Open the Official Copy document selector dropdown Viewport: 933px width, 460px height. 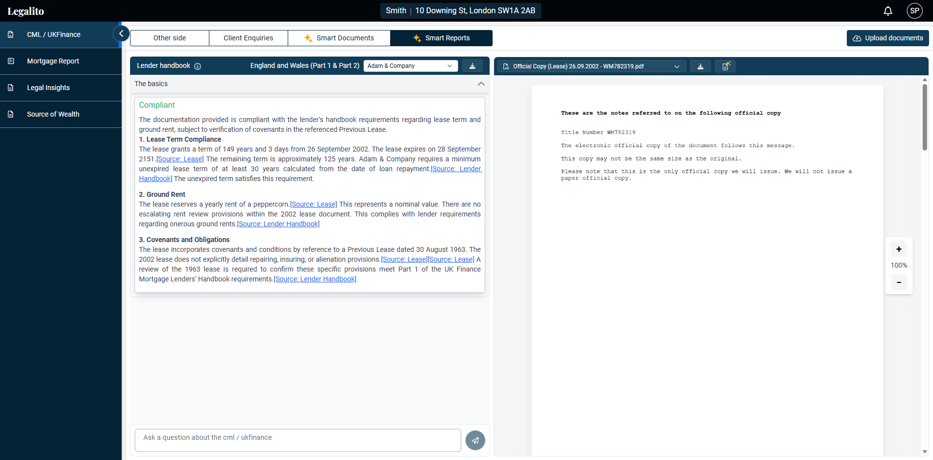[591, 66]
